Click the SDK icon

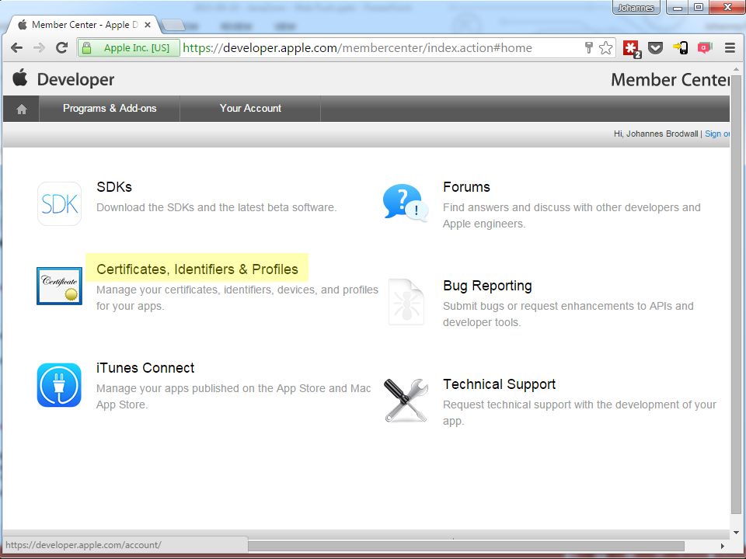60,203
